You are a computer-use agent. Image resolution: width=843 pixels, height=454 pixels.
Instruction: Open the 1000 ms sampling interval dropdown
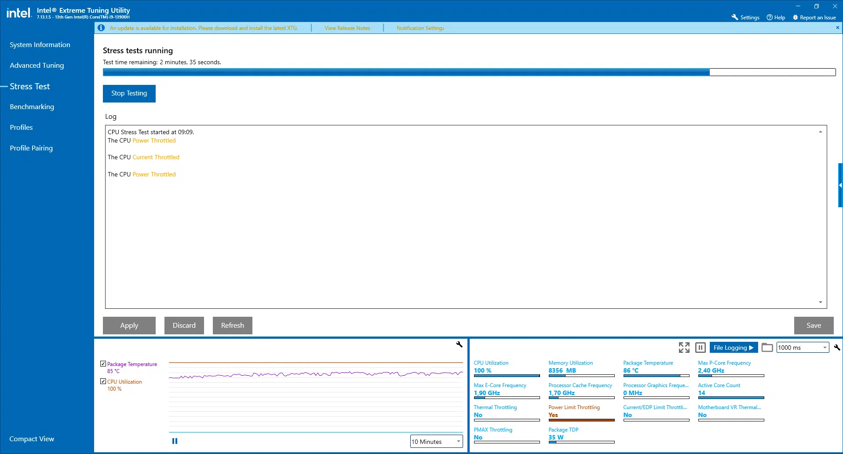coord(803,348)
